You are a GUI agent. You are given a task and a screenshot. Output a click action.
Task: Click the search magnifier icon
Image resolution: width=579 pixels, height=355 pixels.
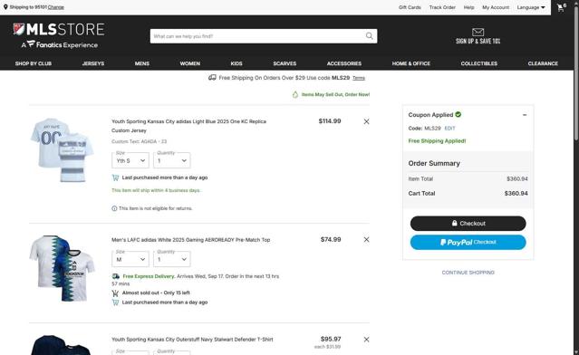370,36
